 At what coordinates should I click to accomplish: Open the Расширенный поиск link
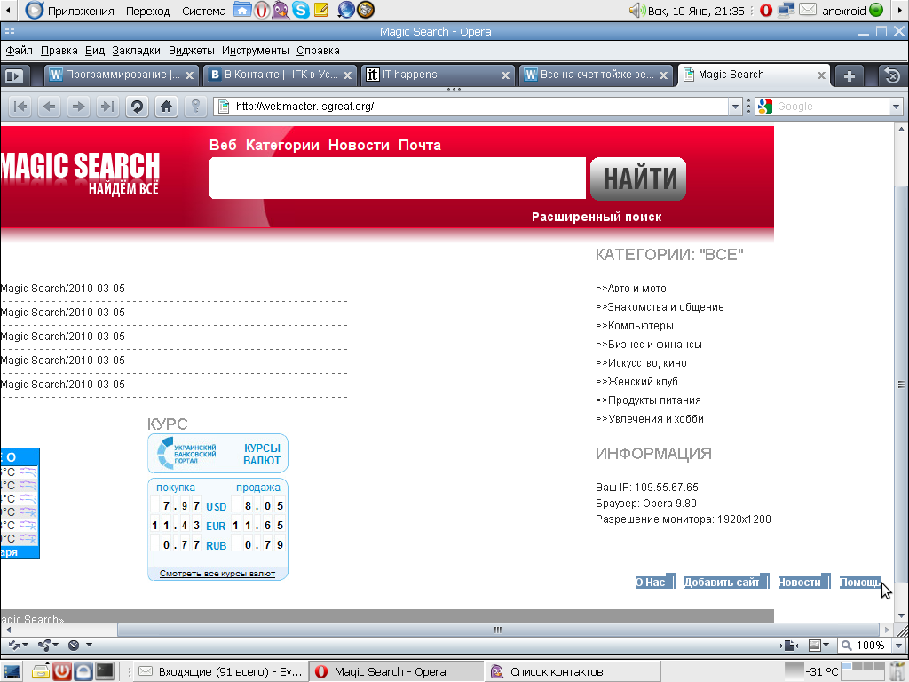point(597,217)
